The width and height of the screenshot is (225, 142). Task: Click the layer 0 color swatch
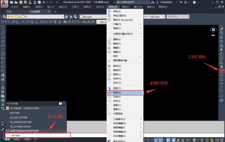(x=23, y=17)
